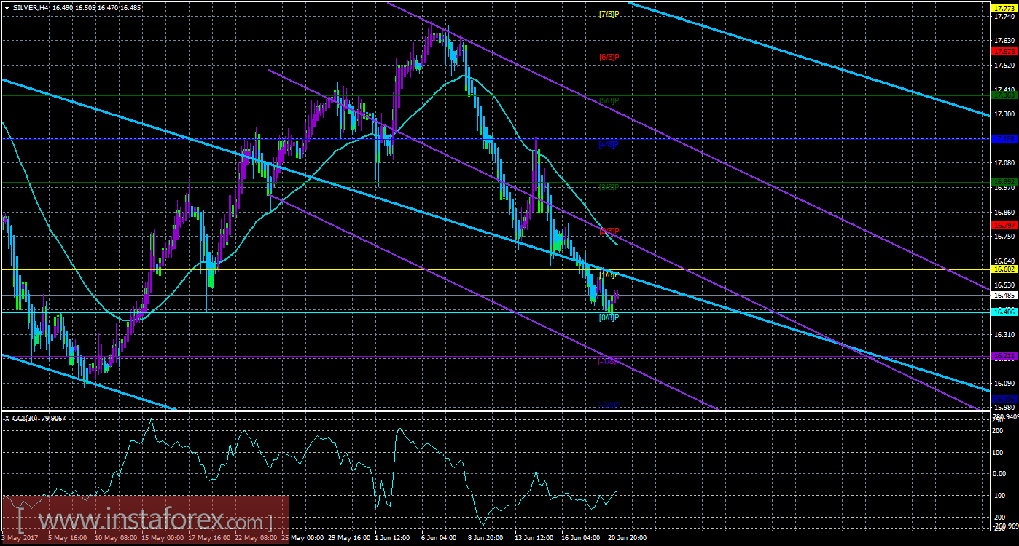The image size is (1019, 546).
Task: Click the 6 Jun 04:00 time label
Action: tap(440, 538)
